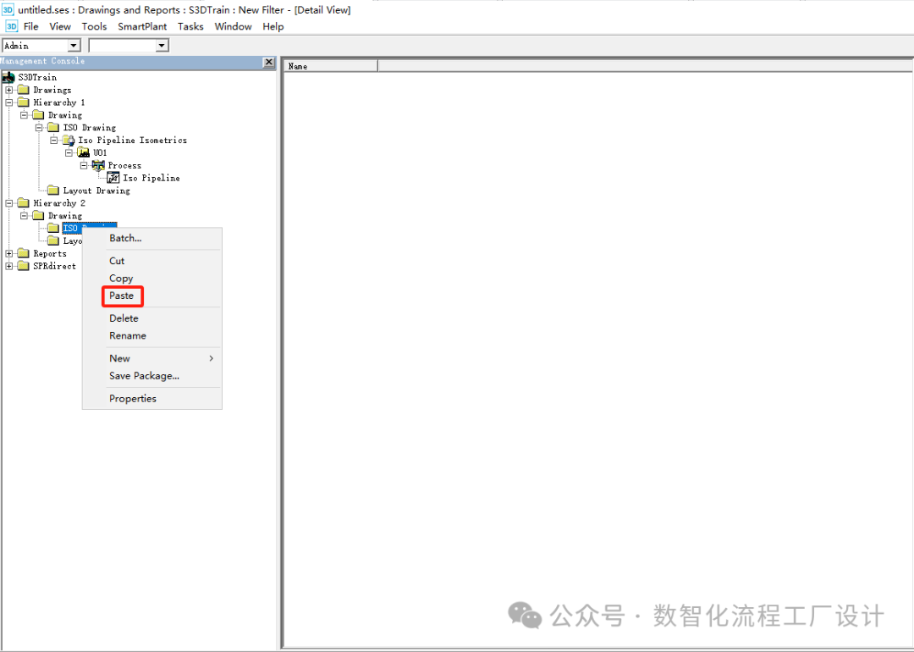Image resolution: width=914 pixels, height=652 pixels.
Task: Open the Window menu
Action: pos(234,26)
